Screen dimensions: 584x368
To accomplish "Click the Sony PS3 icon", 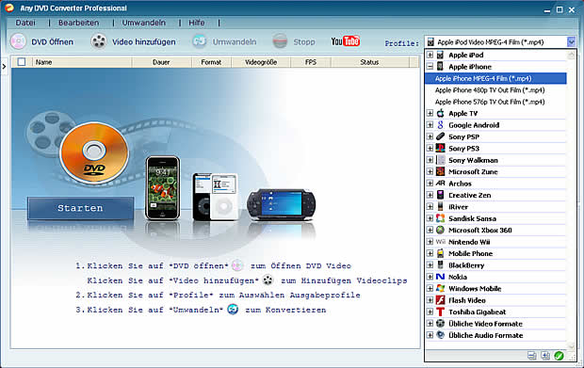I will (x=440, y=149).
